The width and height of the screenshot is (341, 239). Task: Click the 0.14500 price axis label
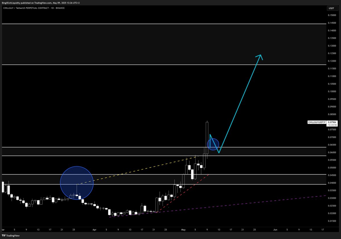pyautogui.click(x=332, y=23)
